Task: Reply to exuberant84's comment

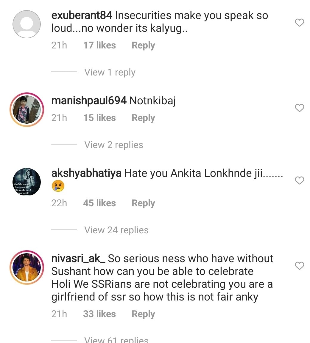Action: point(143,45)
